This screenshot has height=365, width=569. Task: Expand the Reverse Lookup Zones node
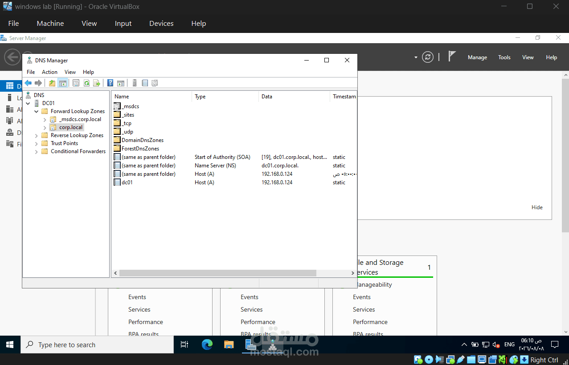tap(37, 135)
